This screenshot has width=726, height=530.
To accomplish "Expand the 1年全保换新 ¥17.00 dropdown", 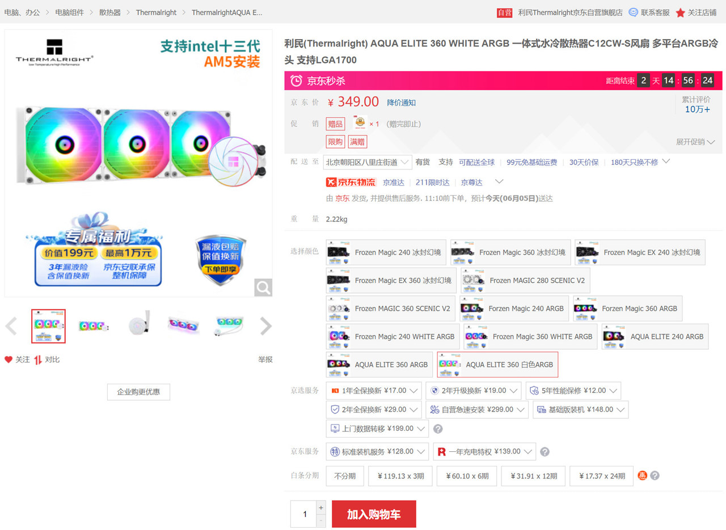I will point(374,391).
